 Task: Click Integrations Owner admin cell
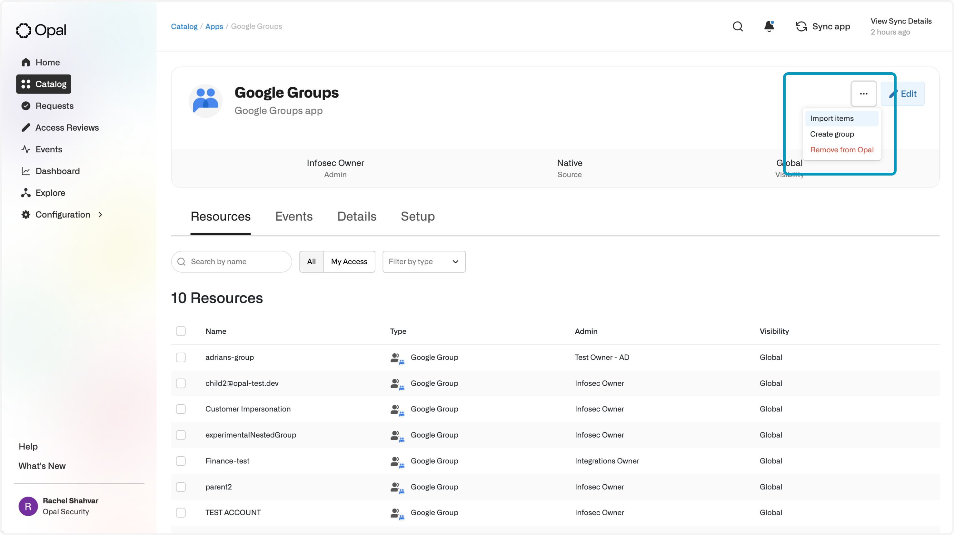tap(607, 461)
